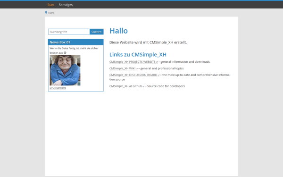Click external-link icon after PROJECTS WEBSITE
283x177 pixels.
click(157, 62)
